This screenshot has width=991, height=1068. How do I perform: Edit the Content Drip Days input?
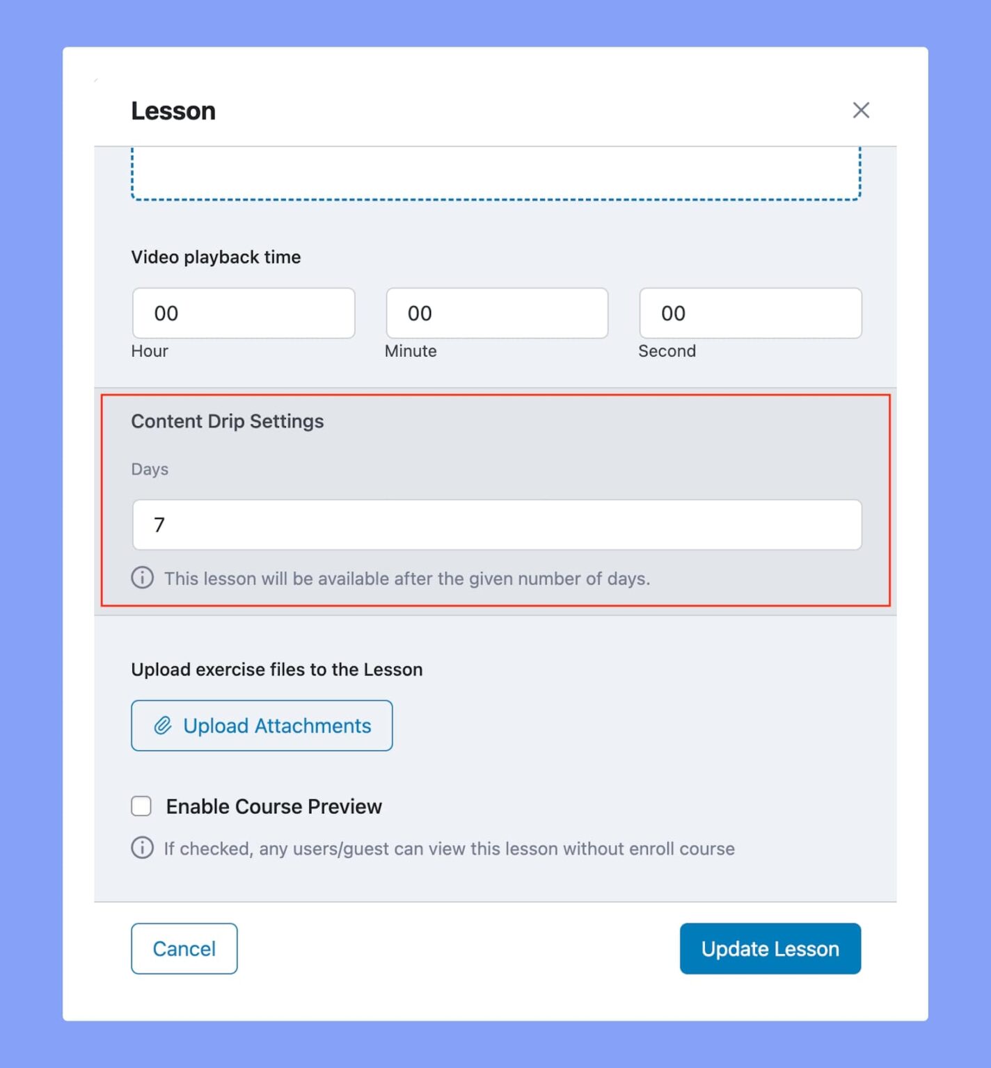497,524
